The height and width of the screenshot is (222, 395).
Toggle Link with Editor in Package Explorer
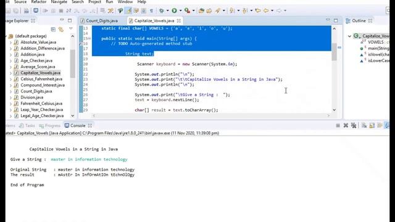click(x=61, y=30)
